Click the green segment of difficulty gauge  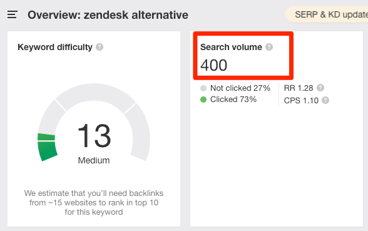(x=47, y=147)
